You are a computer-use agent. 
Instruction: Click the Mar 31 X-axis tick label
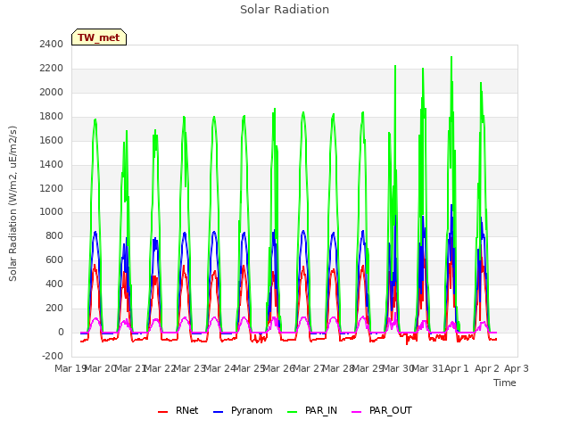[428, 368]
